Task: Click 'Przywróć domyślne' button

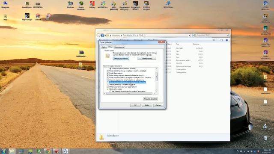Action: coord(150,99)
